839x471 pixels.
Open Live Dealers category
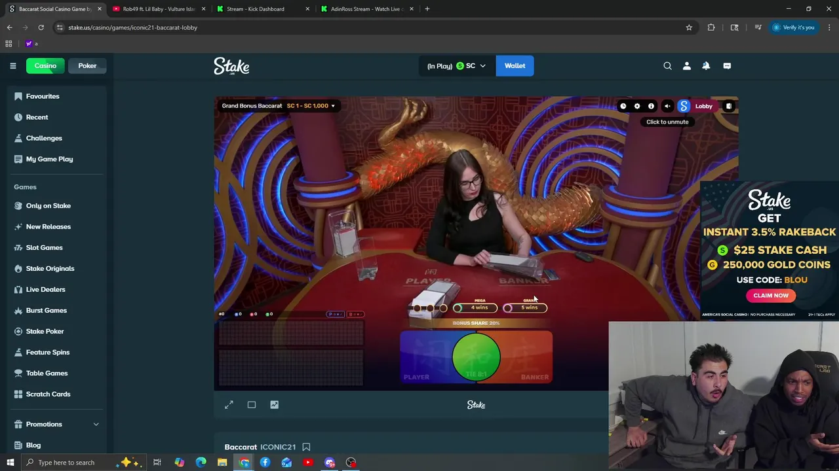pos(45,289)
